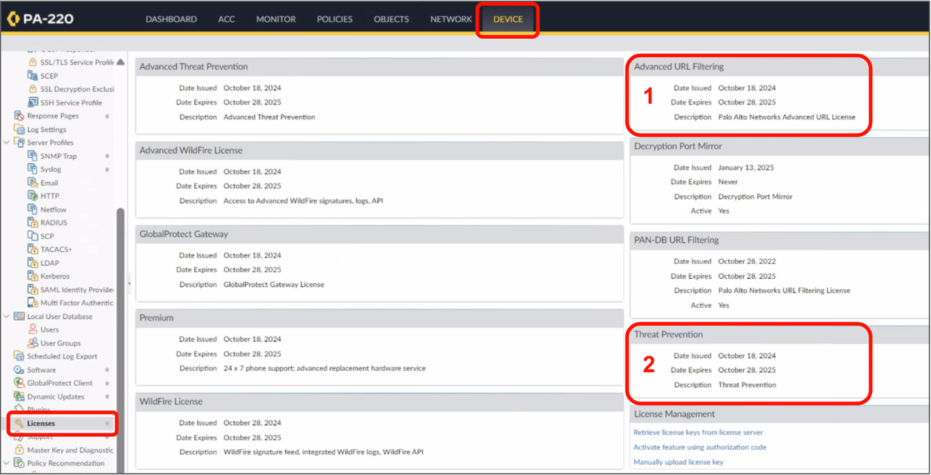The height and width of the screenshot is (475, 931).
Task: Click the License Management header
Action: pos(780,414)
